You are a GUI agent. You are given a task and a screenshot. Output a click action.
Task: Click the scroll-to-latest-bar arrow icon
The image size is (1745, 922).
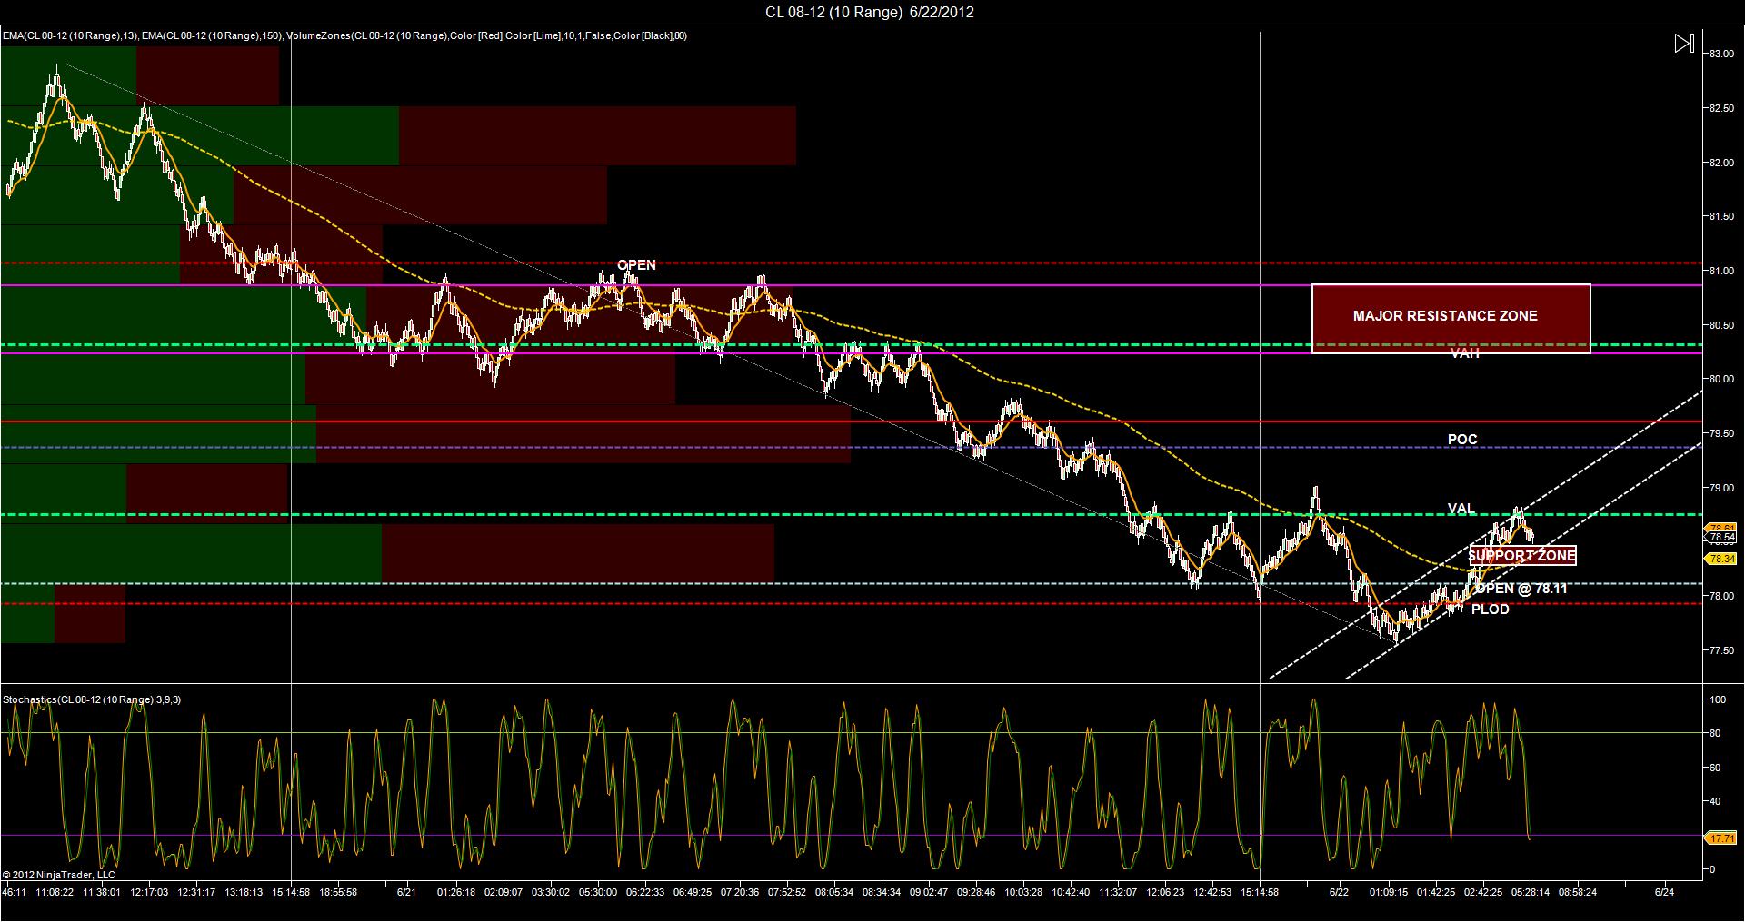pos(1683,44)
